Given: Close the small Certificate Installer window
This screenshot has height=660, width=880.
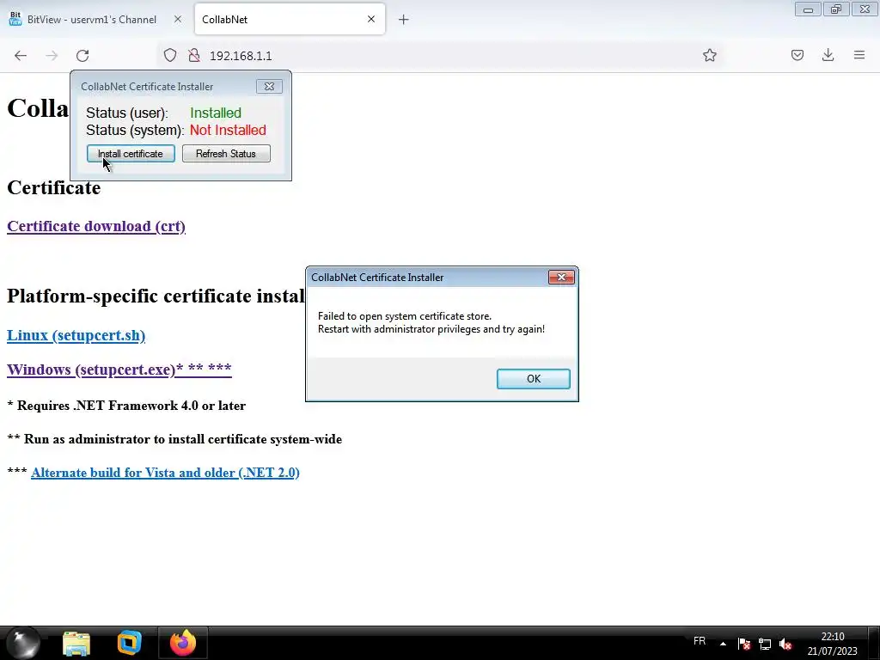Looking at the screenshot, I should (269, 87).
